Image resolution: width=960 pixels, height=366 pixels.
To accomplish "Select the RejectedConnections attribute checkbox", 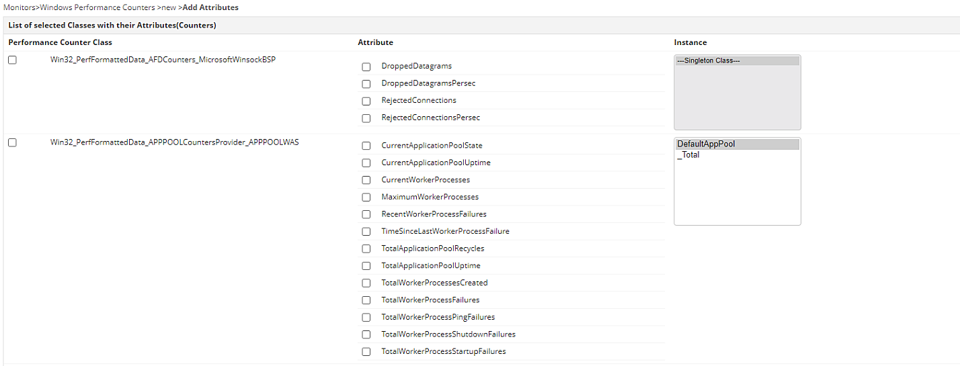I will pyautogui.click(x=366, y=101).
